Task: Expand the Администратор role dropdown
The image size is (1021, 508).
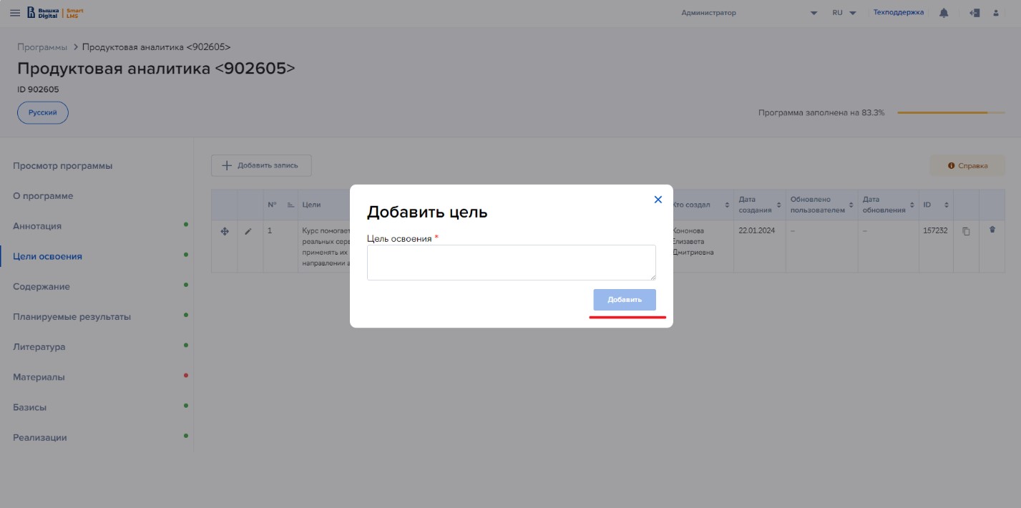Action: tap(814, 14)
